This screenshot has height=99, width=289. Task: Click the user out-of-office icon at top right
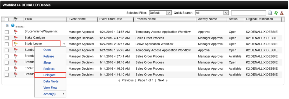[282, 13]
